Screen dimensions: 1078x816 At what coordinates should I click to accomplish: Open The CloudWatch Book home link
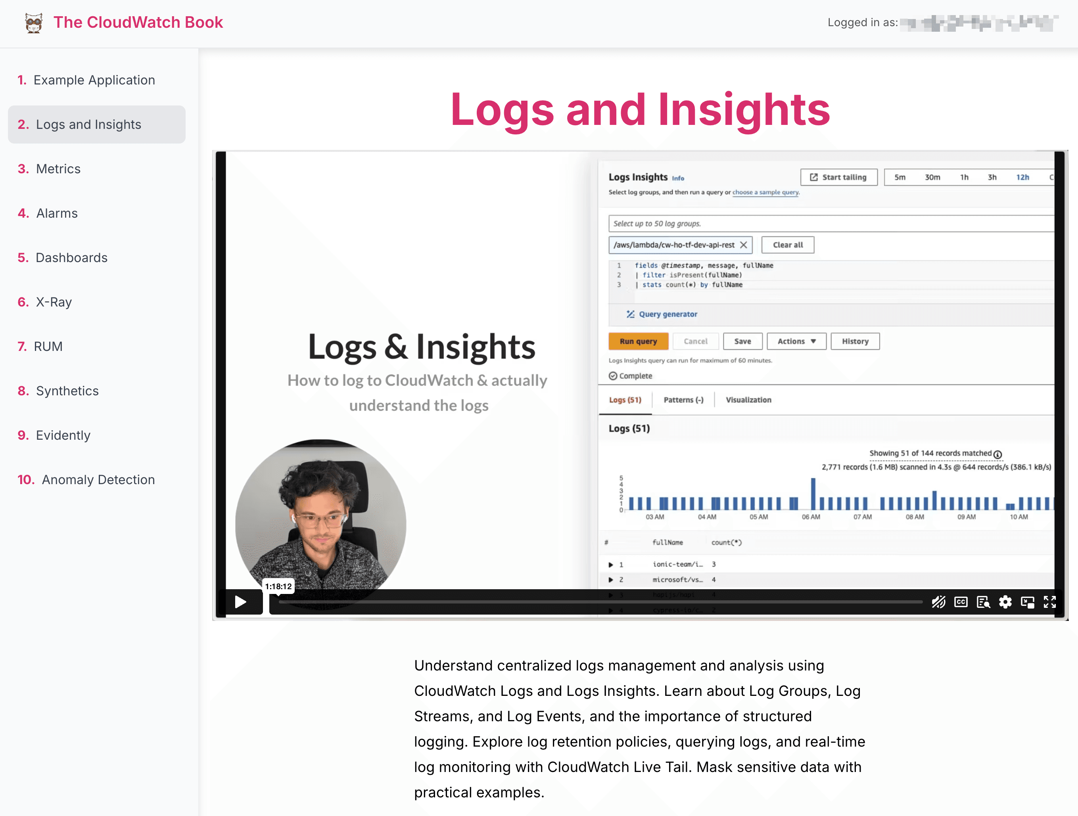(138, 23)
